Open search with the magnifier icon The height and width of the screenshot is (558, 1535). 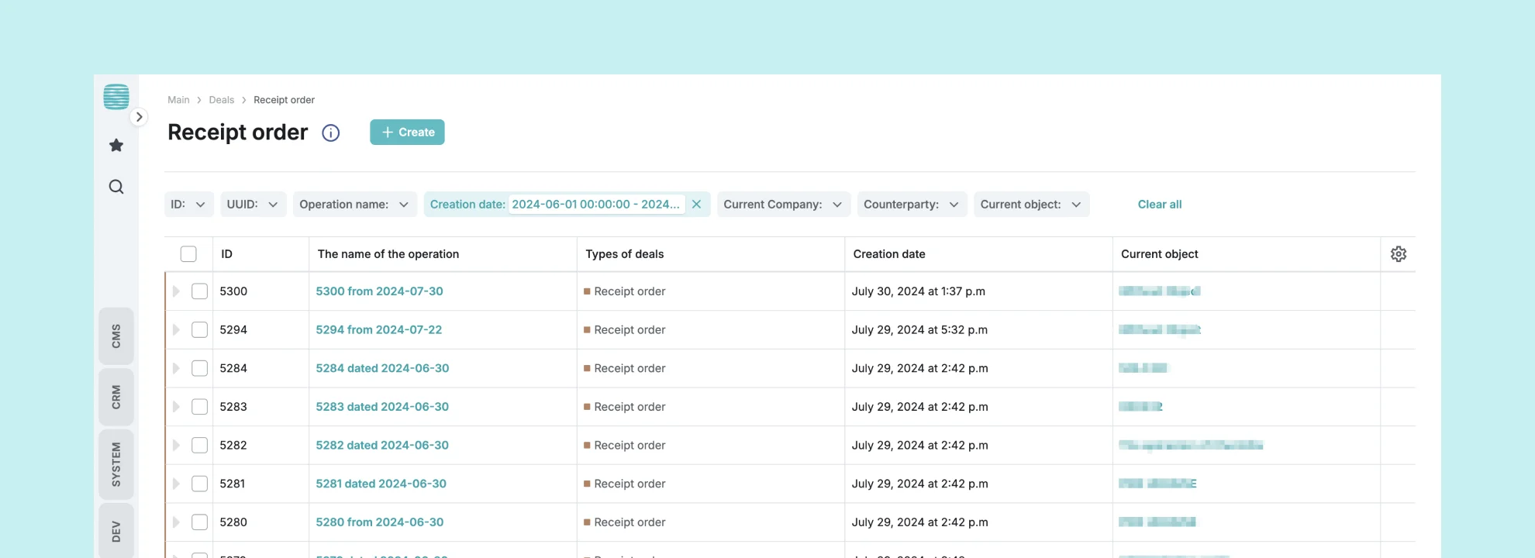(x=116, y=187)
